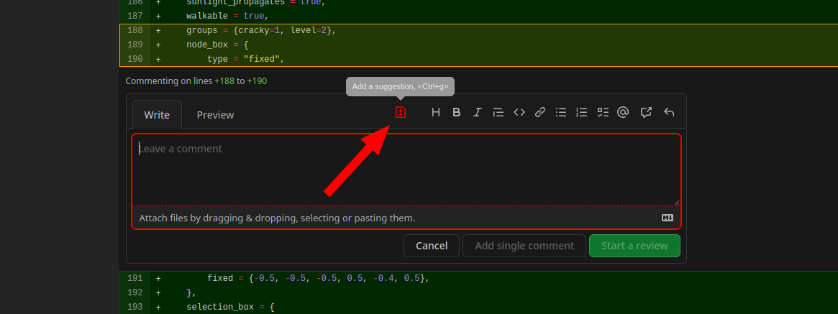Click the attach files drop area text
This screenshot has width=838, height=314.
tap(277, 218)
